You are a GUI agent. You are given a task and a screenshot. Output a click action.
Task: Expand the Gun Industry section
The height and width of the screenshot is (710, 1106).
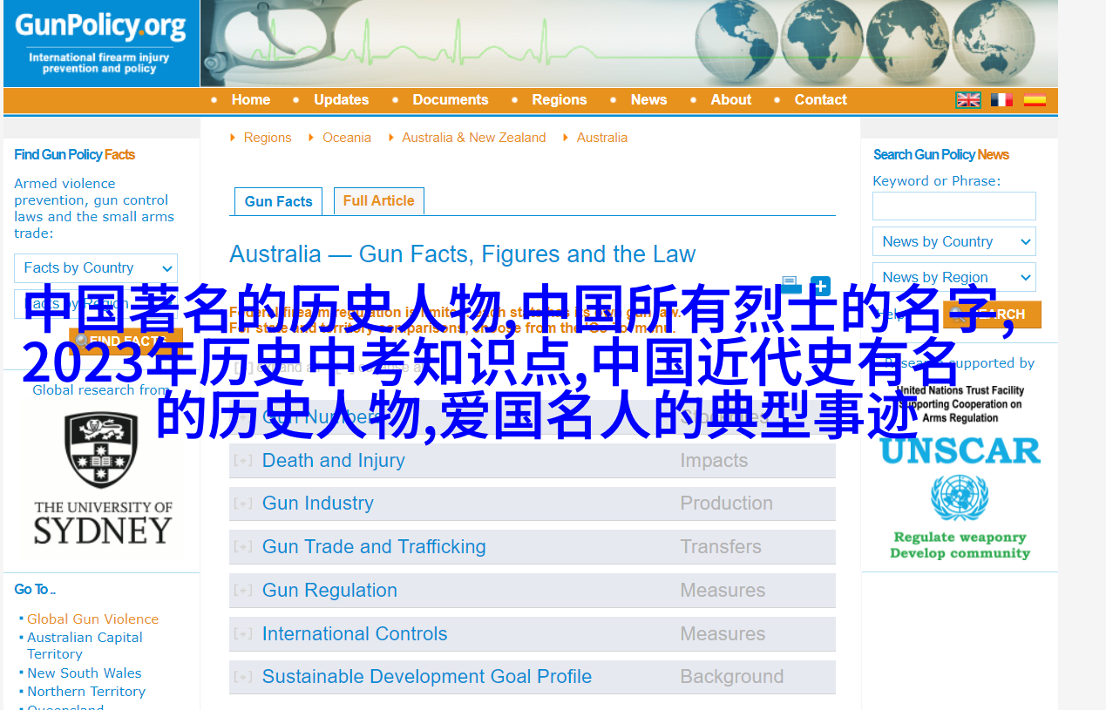pyautogui.click(x=243, y=504)
